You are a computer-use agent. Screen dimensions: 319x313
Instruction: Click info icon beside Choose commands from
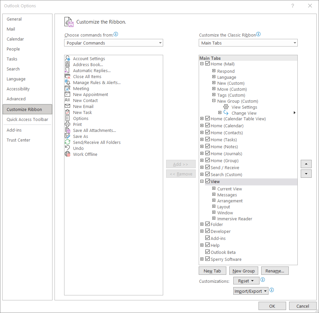point(116,34)
